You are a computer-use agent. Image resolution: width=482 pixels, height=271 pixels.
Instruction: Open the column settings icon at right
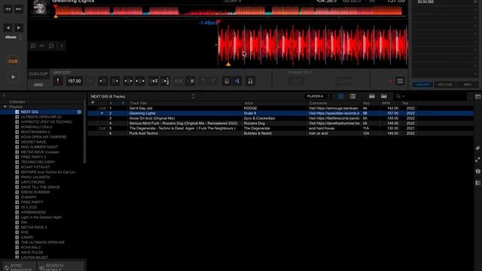coord(477,97)
